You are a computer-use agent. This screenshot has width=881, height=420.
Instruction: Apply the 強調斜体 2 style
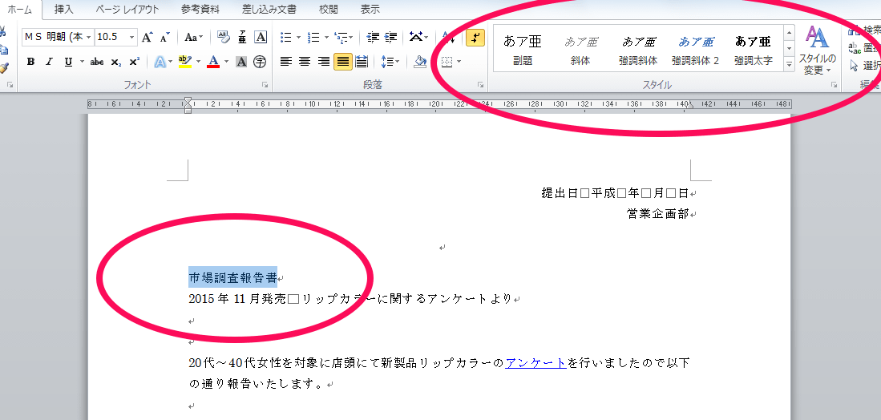[696, 49]
